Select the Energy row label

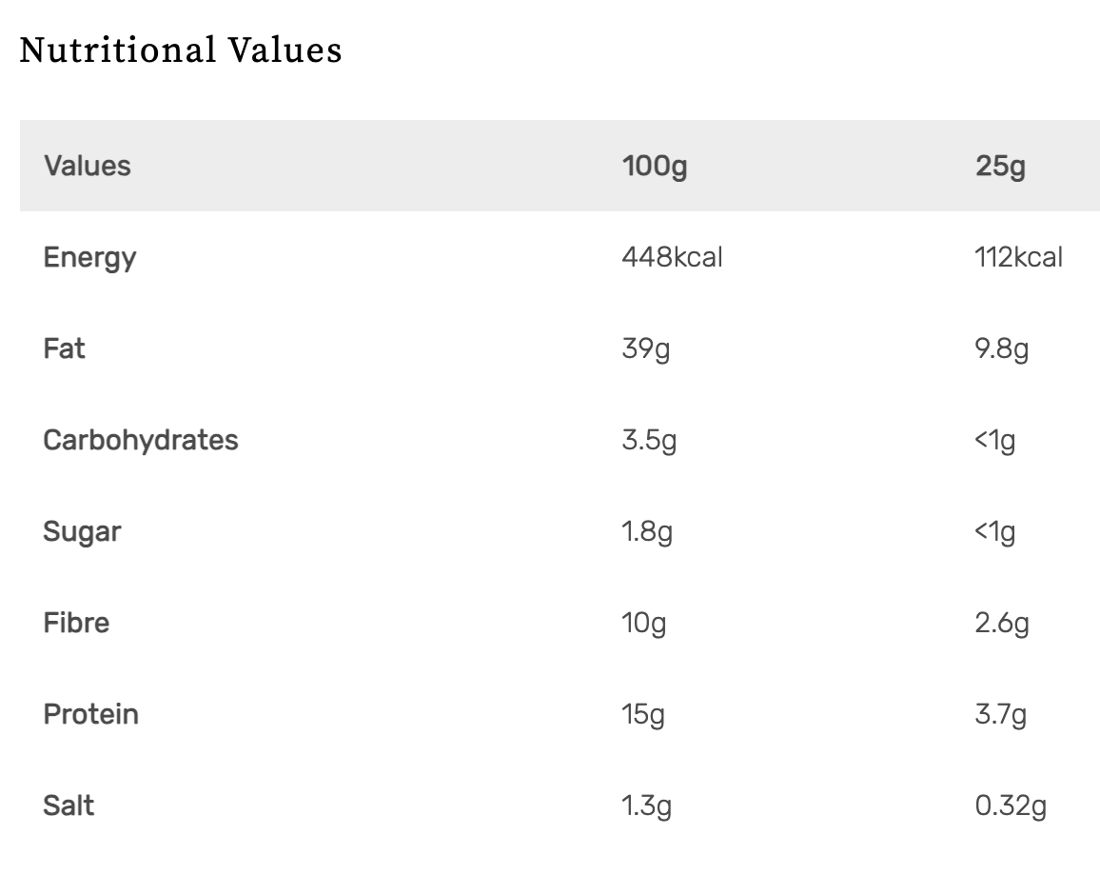point(89,257)
